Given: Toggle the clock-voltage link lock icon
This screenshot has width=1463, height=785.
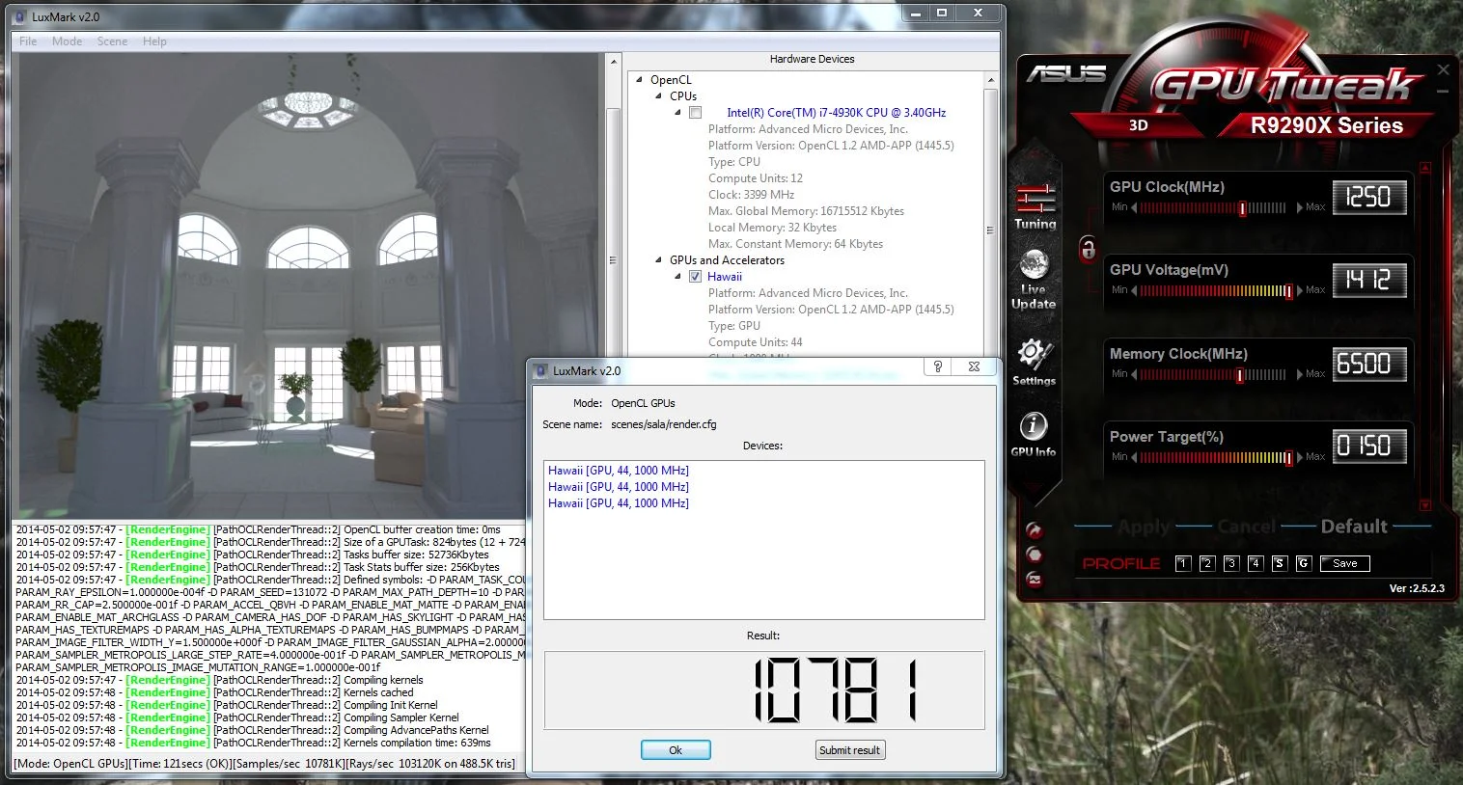Looking at the screenshot, I should pos(1088,250).
